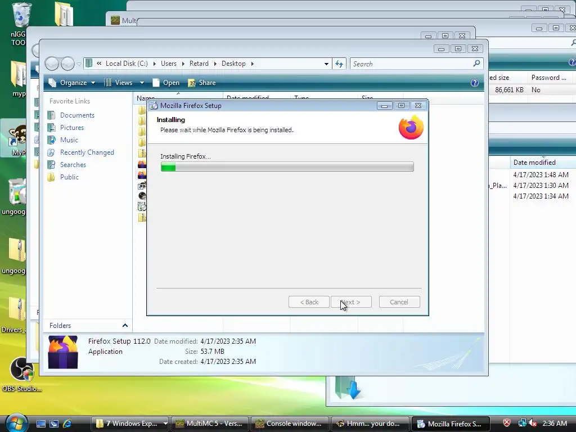576x432 pixels.
Task: Expand the arrow after Users in path
Action: [183, 64]
